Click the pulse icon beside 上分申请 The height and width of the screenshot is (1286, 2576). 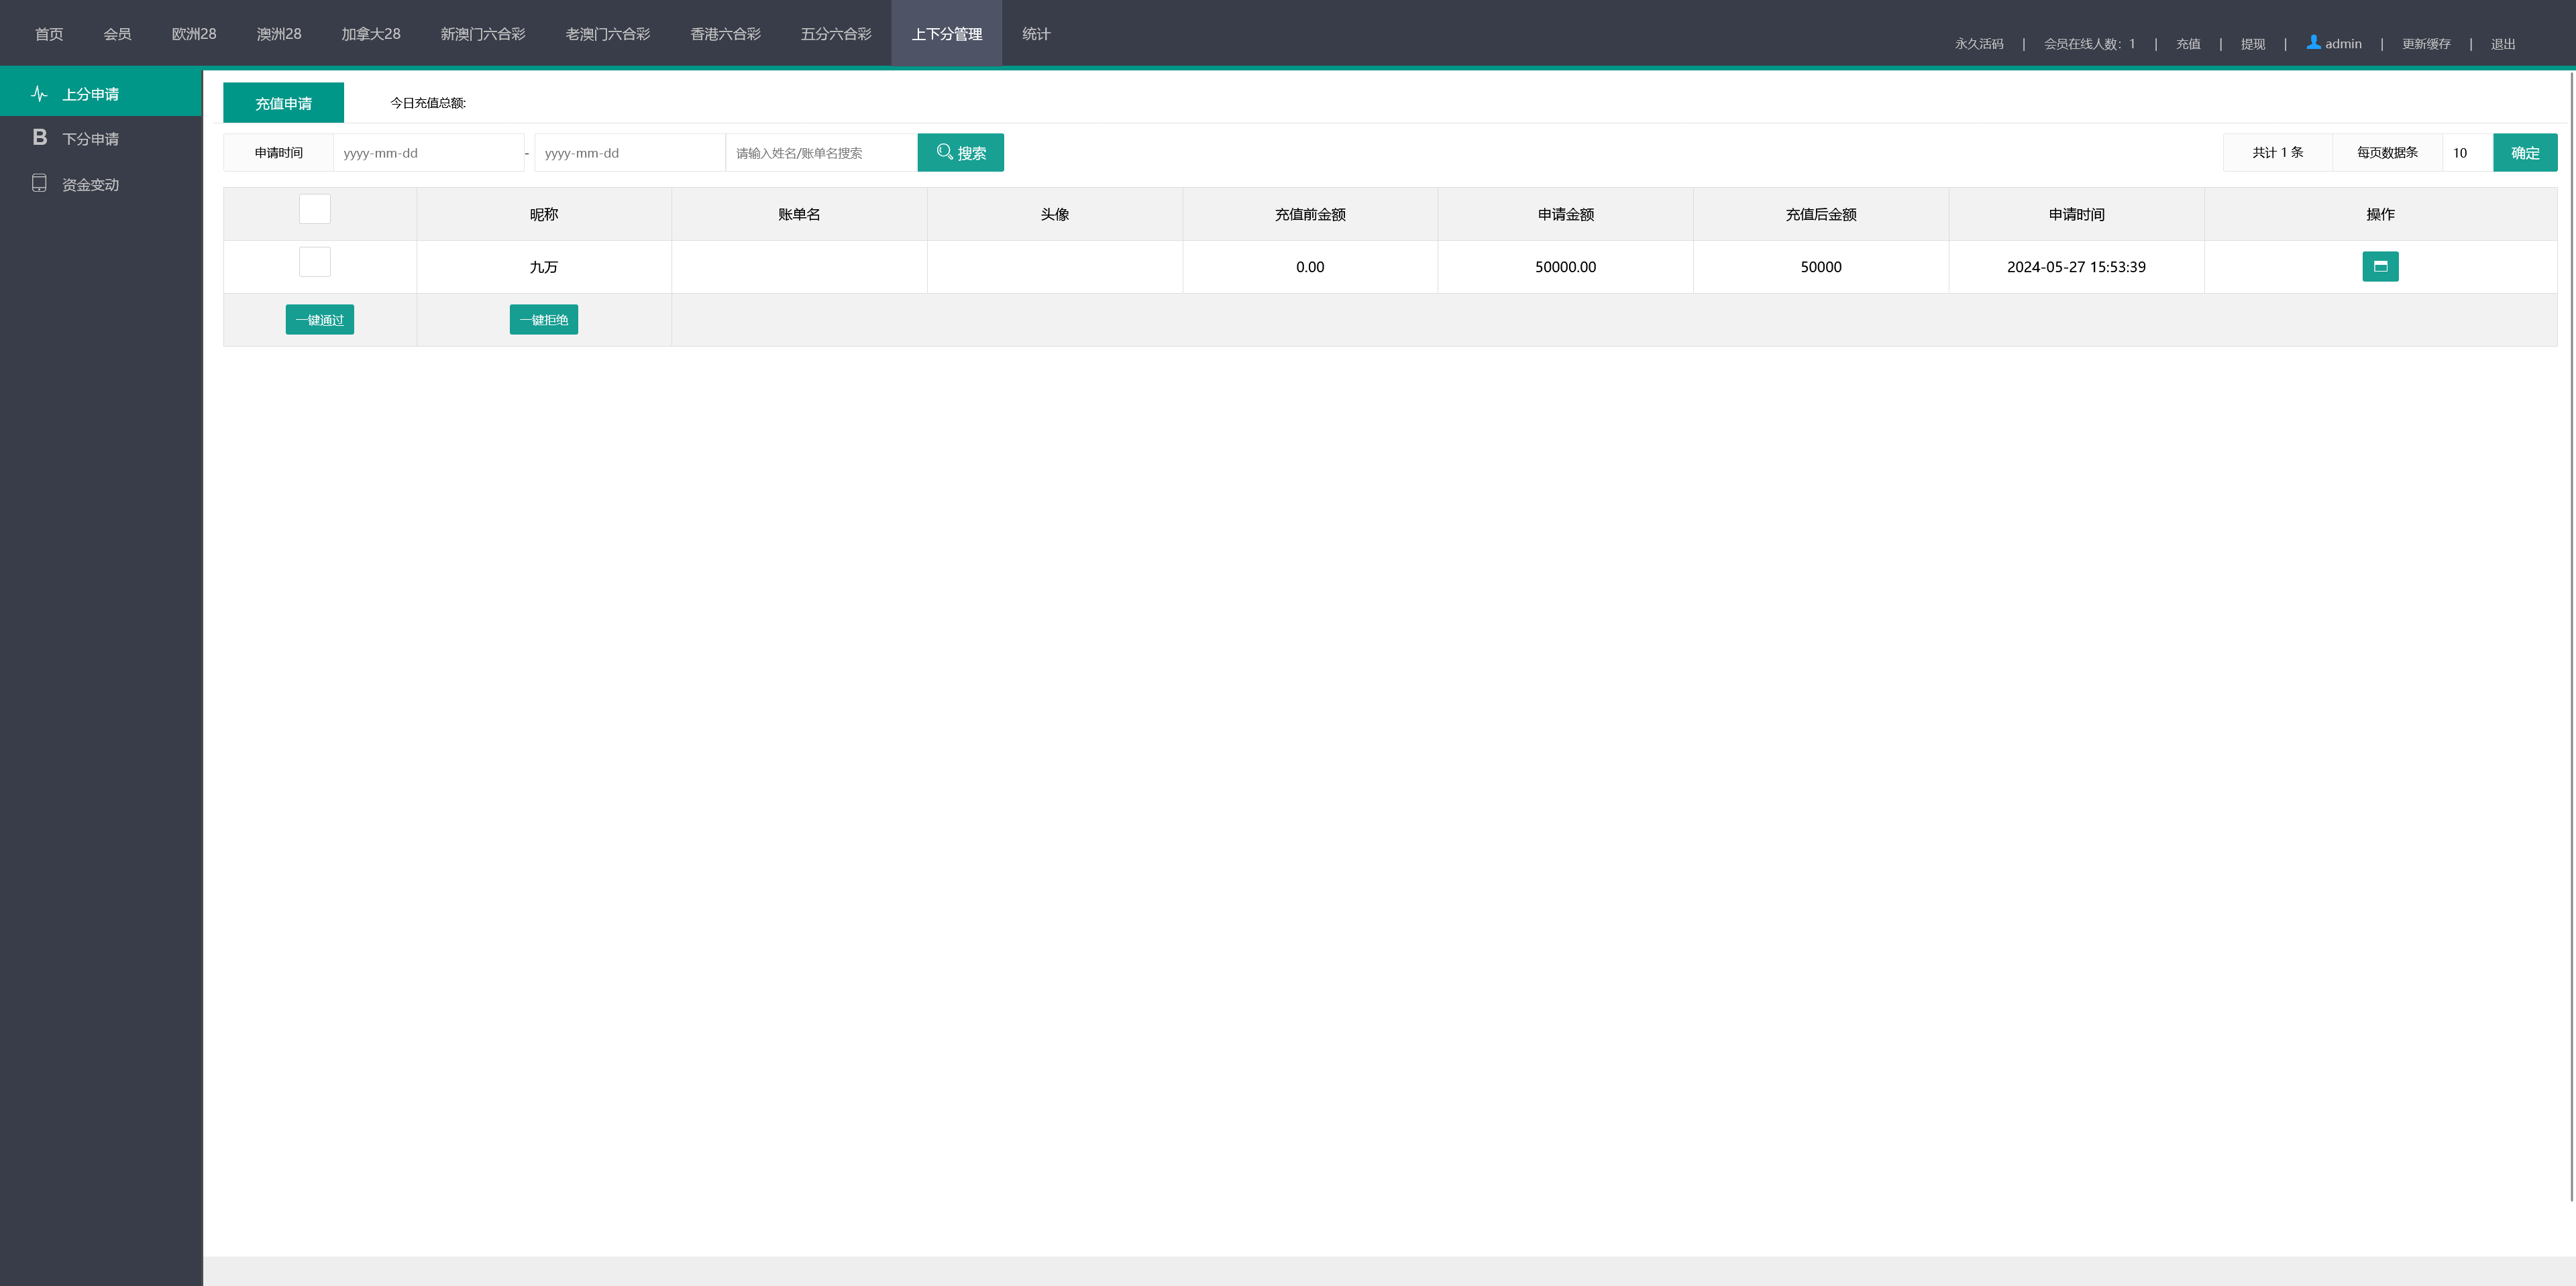(39, 94)
